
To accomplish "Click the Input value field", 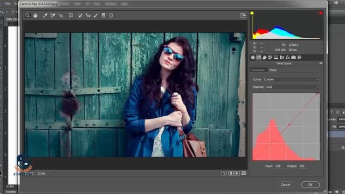I will point(278,166).
